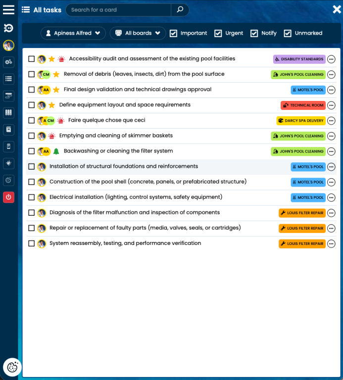This screenshot has width=343, height=380.
Task: Click siren icon on Emptying skimmer baskets task
Action: [x=51, y=136]
